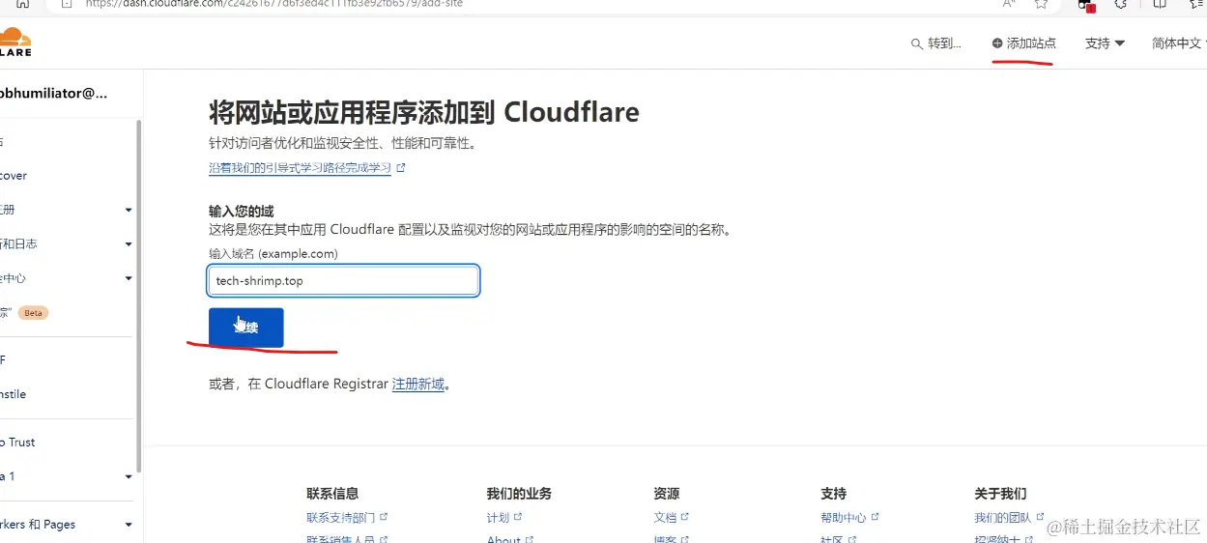Open the 注册新域 link

[418, 385]
